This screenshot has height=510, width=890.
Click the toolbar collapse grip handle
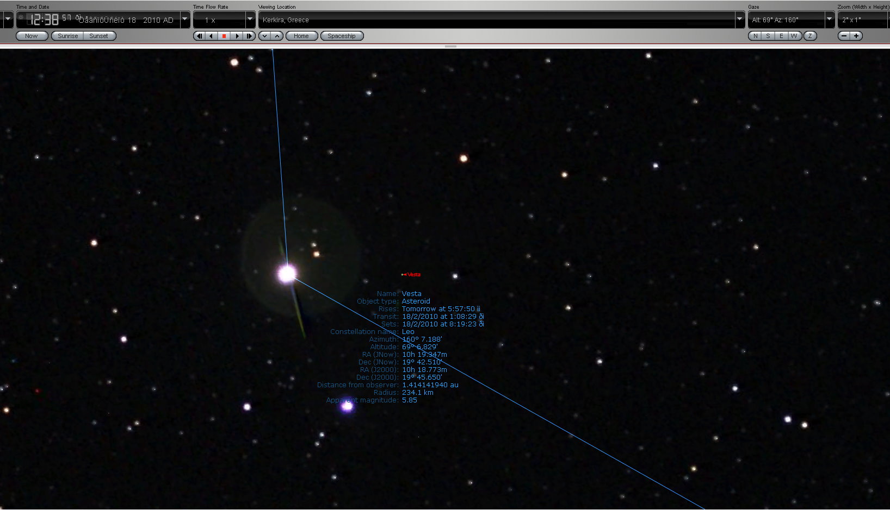point(450,46)
